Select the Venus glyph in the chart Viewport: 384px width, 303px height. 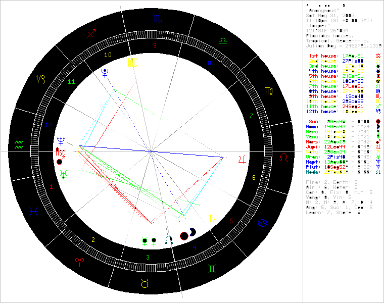[x=154, y=241]
